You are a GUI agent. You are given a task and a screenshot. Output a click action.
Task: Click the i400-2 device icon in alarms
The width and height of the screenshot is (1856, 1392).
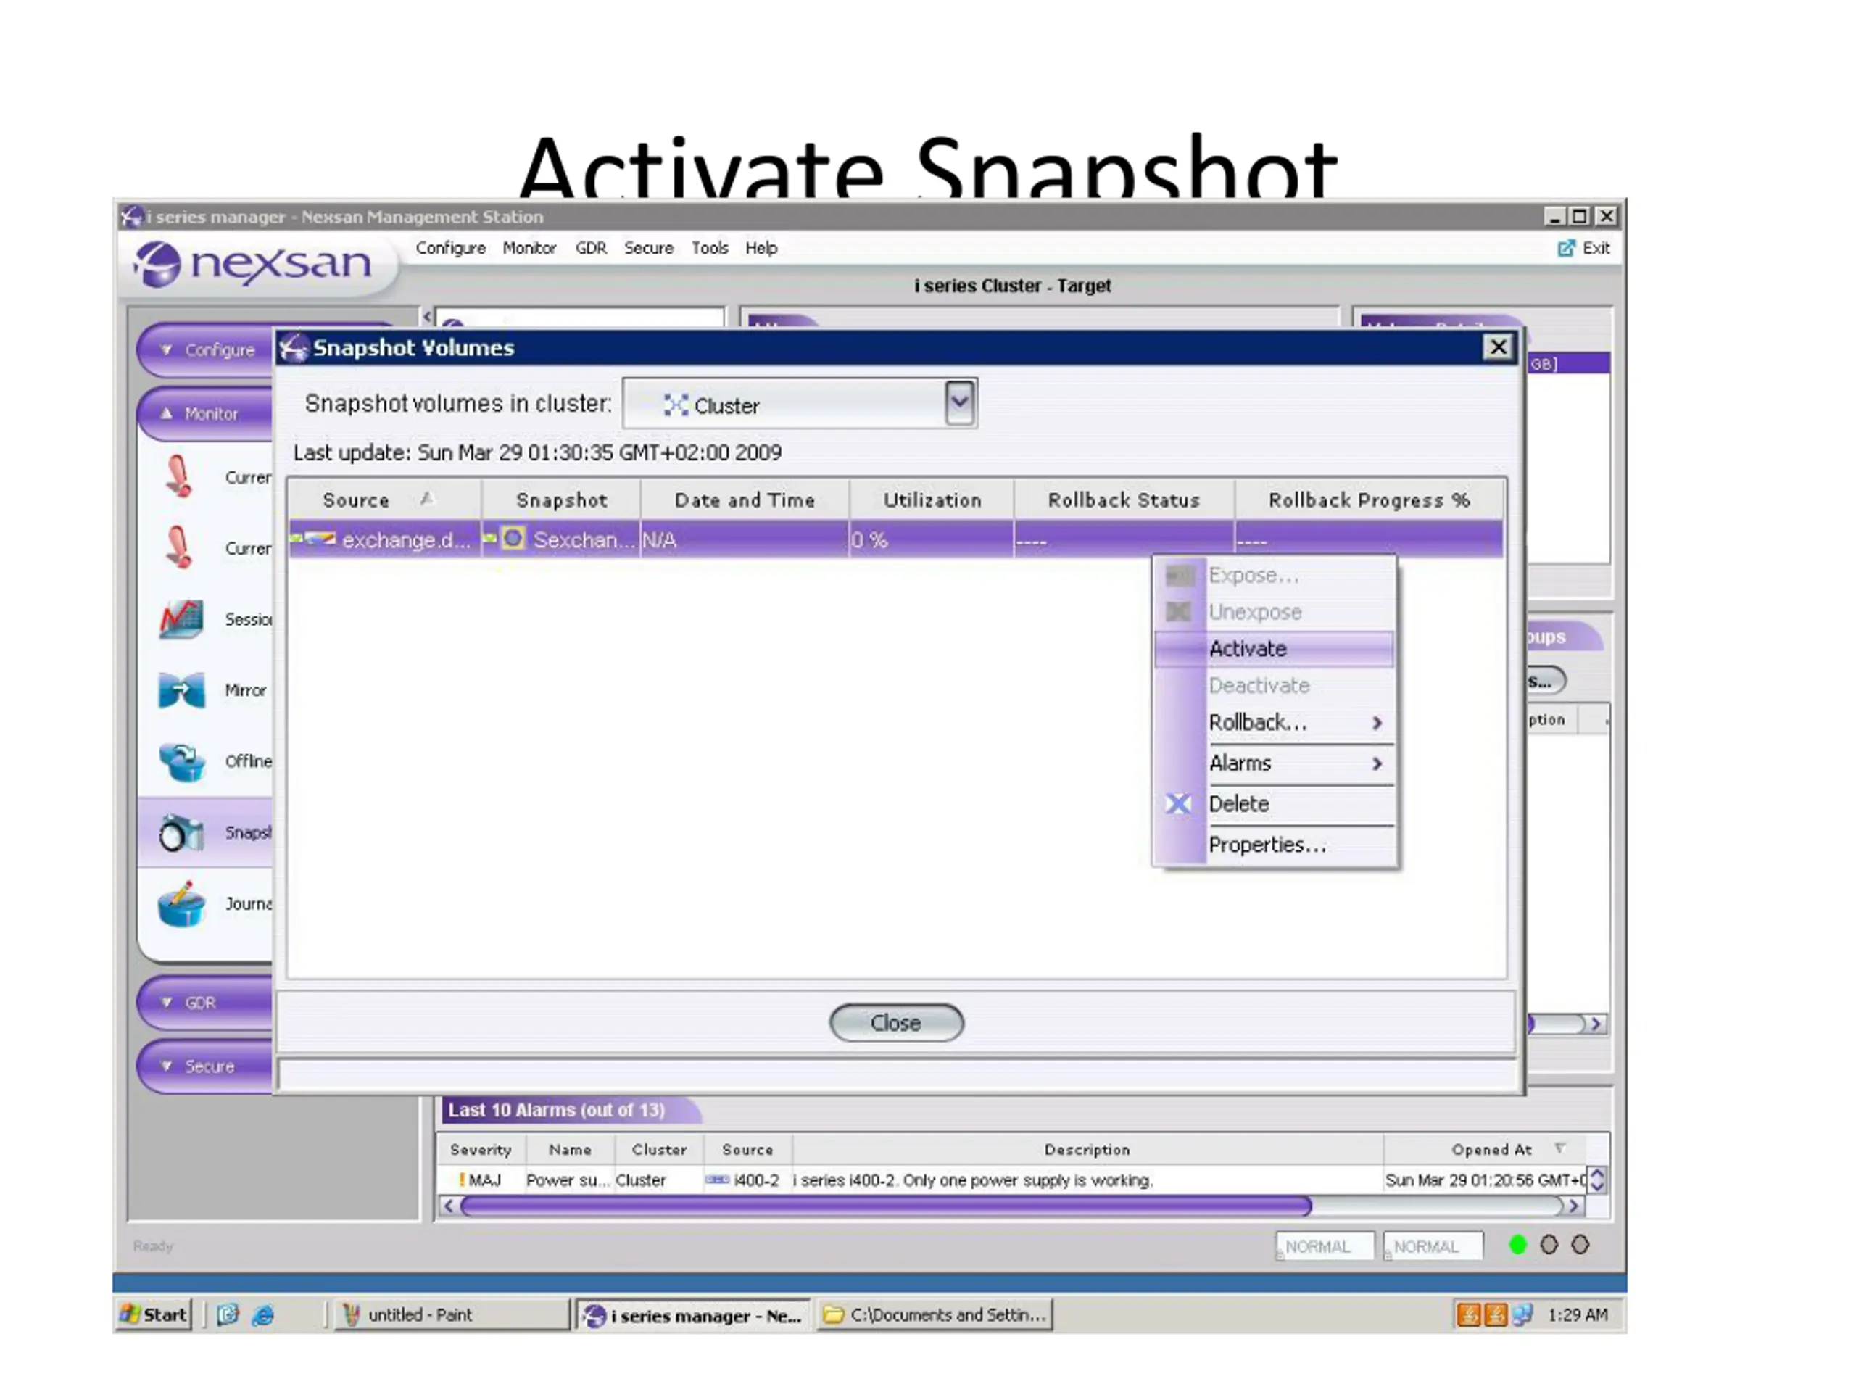point(718,1180)
